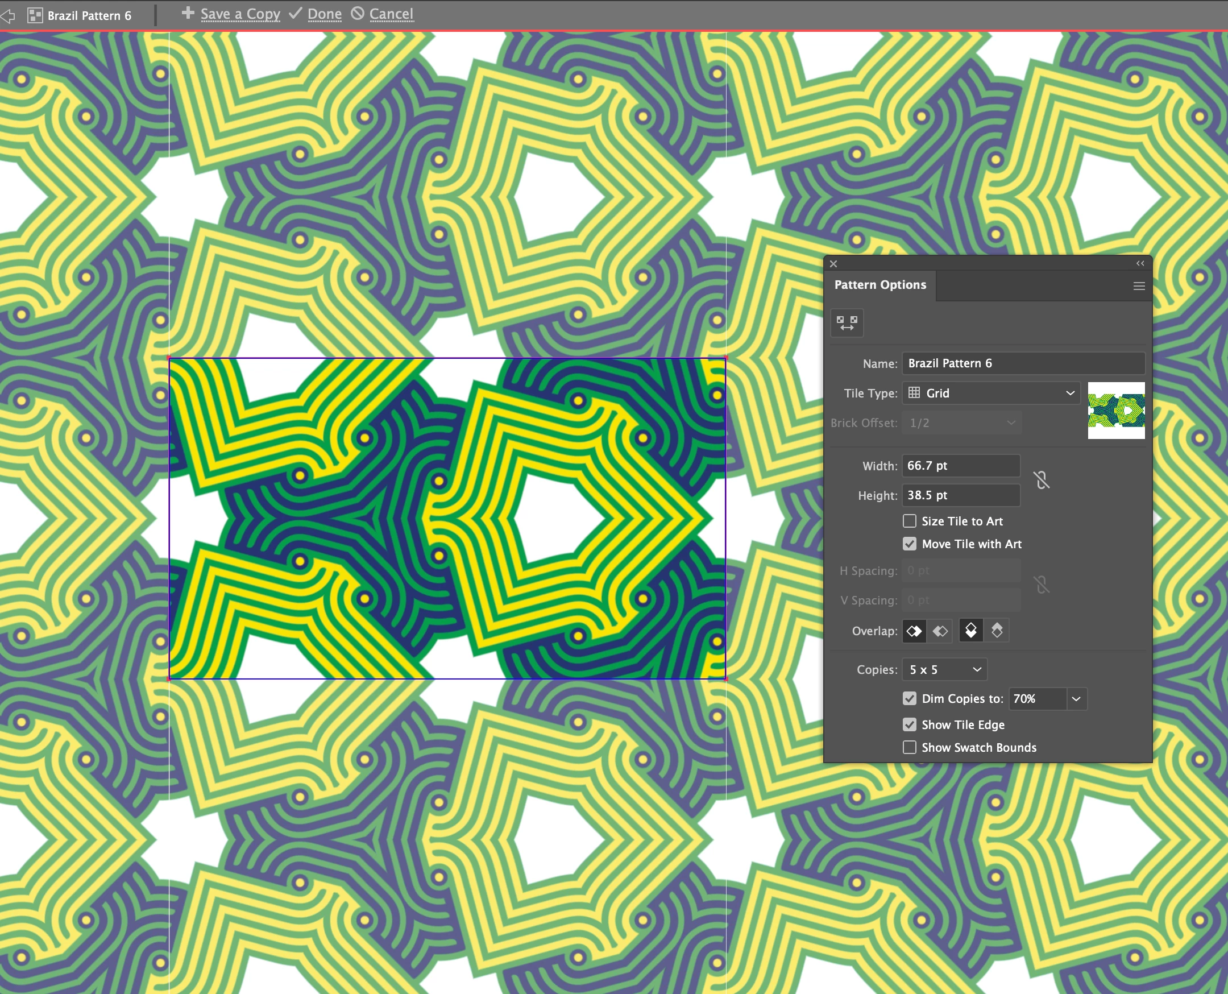Enable the Size Tile to Art checkbox

click(909, 521)
